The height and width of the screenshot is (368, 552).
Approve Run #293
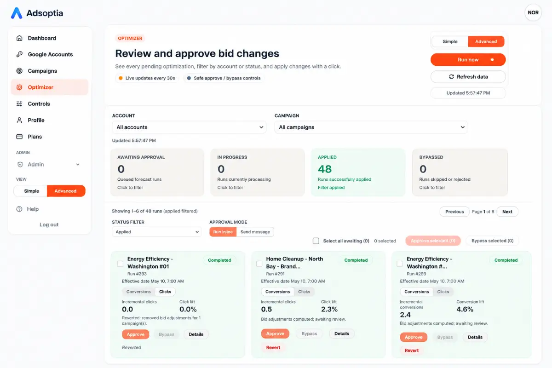coord(136,334)
